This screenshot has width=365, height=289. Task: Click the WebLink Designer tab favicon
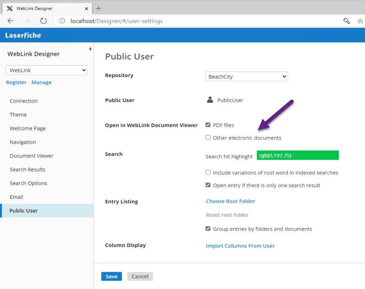pyautogui.click(x=9, y=9)
